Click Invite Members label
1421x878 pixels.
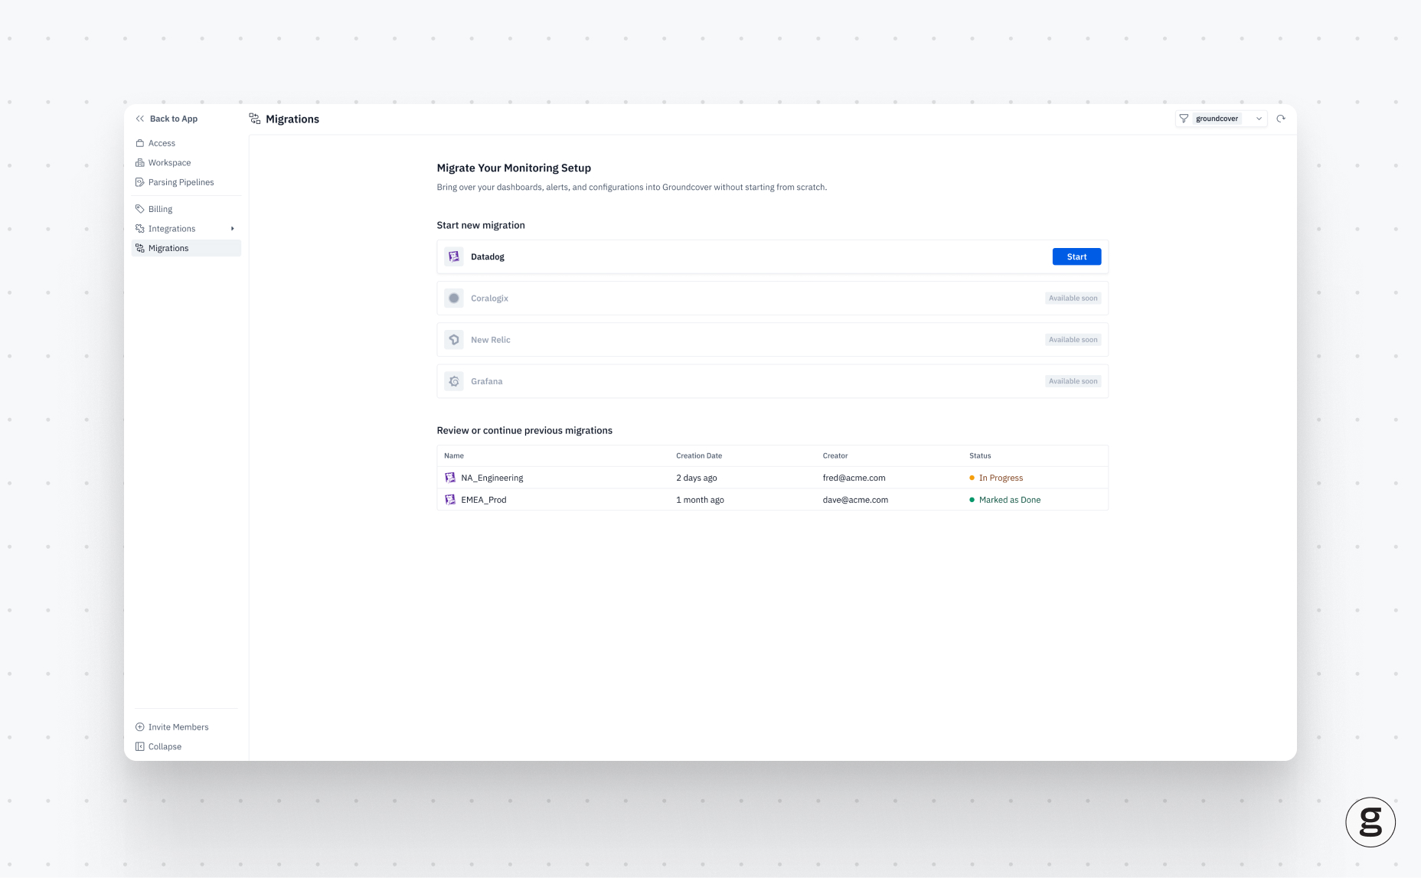(178, 727)
